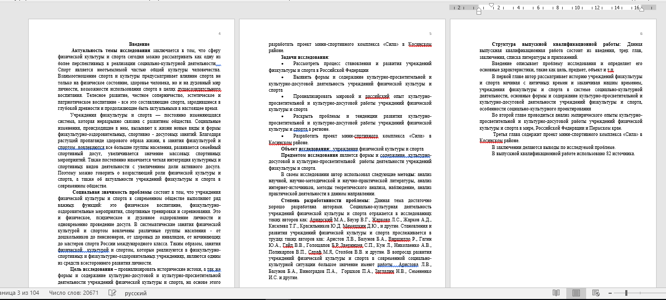The image size is (666, 300).
Task: Click the 'Задачи исследования:' heading
Action: (305, 57)
